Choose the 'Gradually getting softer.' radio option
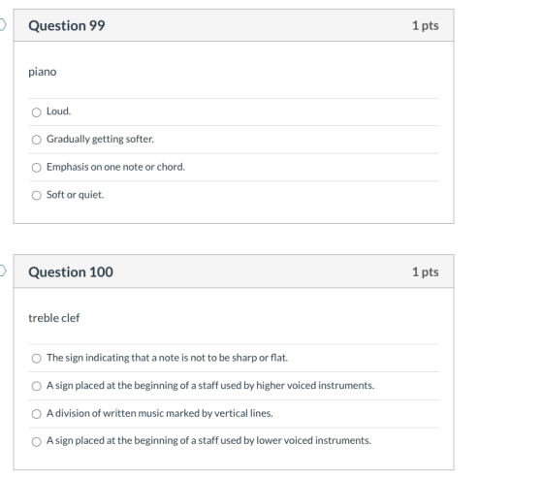This screenshot has width=543, height=477. 37,140
